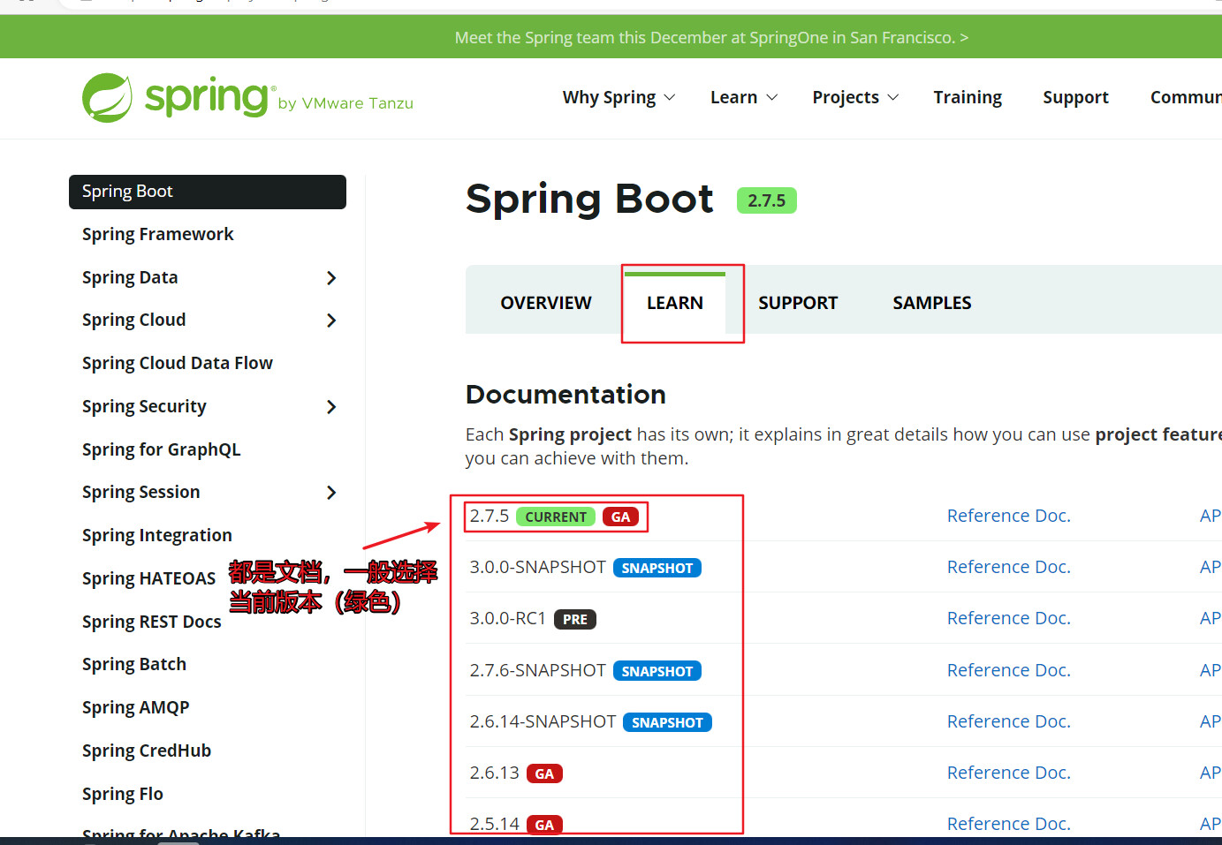The height and width of the screenshot is (845, 1222).
Task: Expand the Why Spring menu
Action: click(619, 97)
